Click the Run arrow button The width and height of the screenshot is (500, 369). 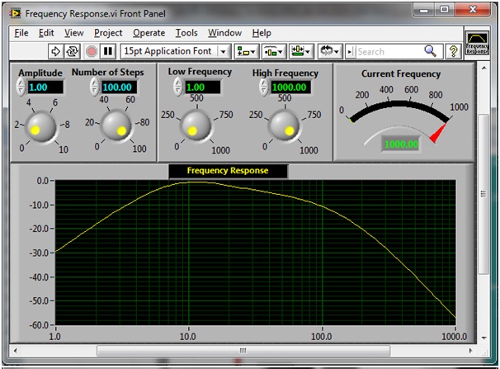[56, 51]
